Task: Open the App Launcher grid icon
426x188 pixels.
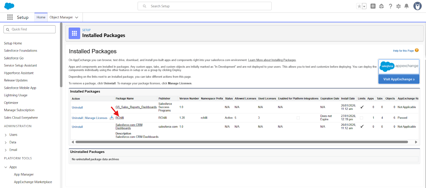Action: (x=10, y=17)
